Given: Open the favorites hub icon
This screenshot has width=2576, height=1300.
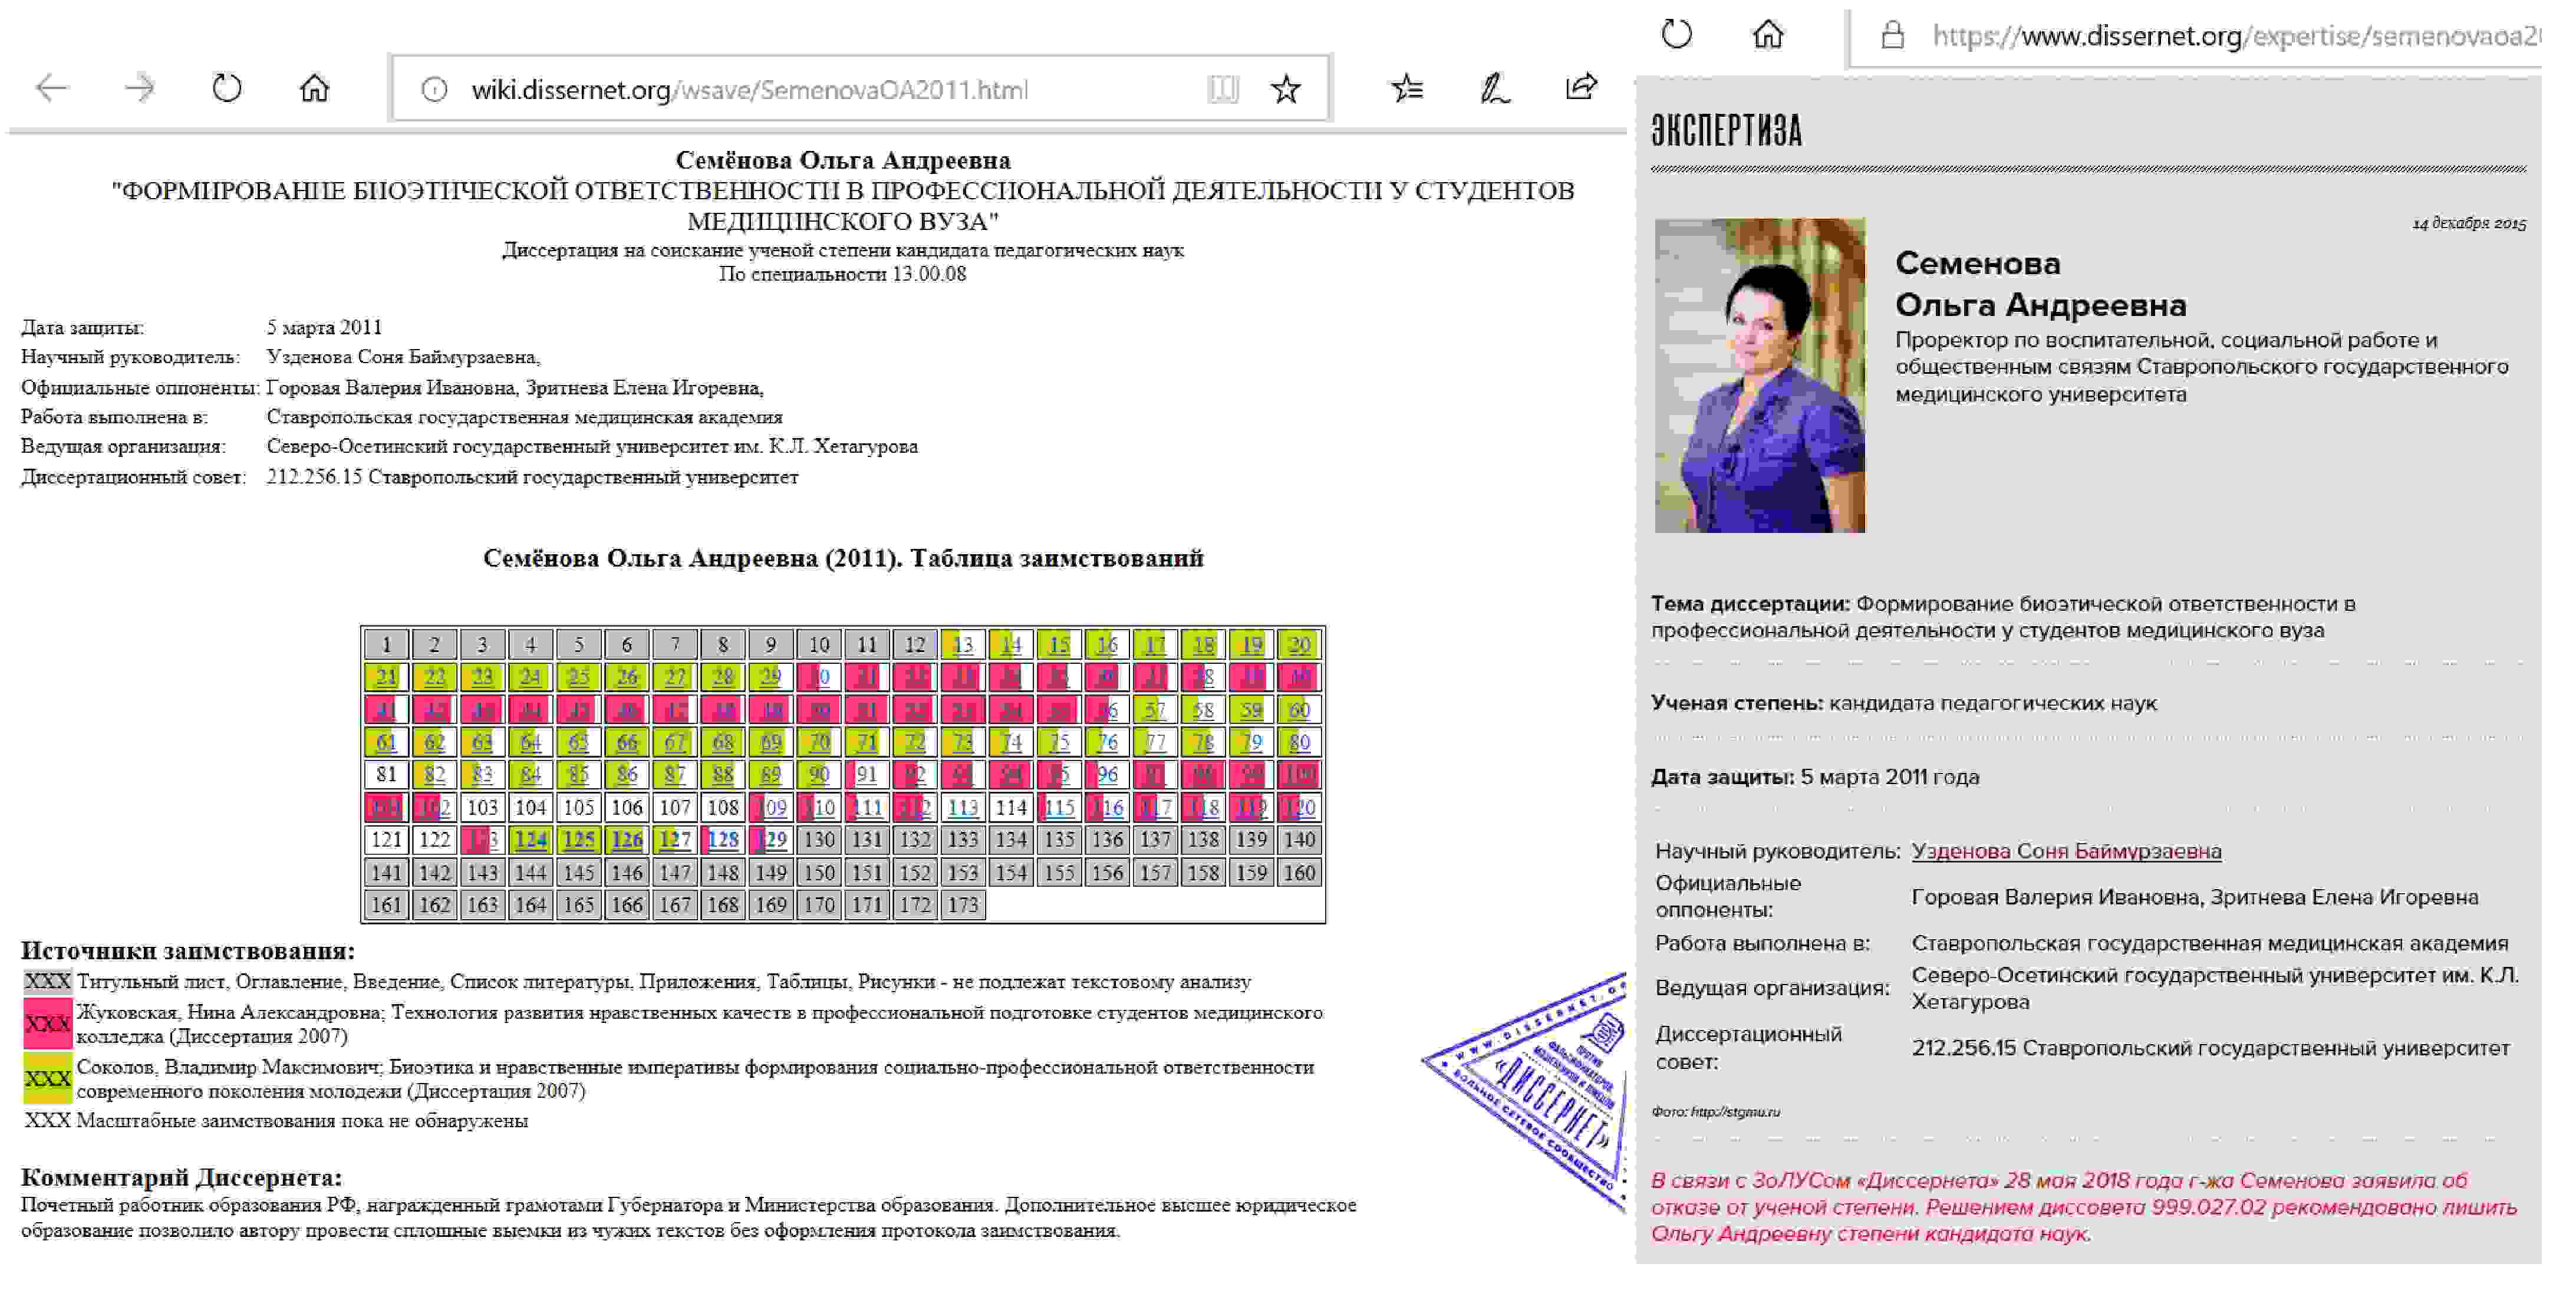Looking at the screenshot, I should coord(1407,89).
